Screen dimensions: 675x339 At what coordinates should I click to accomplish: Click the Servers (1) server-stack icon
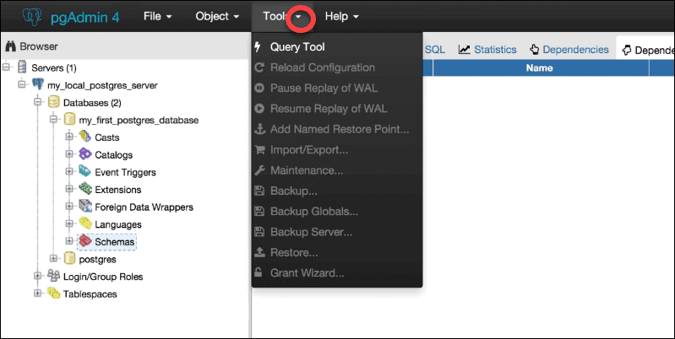click(x=22, y=67)
